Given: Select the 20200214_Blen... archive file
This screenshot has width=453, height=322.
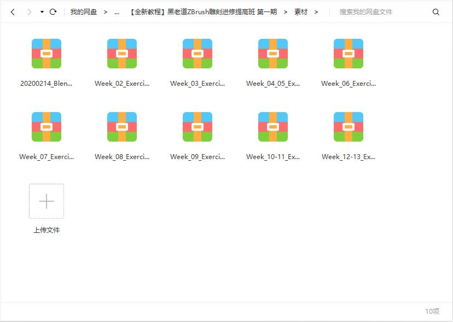Looking at the screenshot, I should (47, 54).
